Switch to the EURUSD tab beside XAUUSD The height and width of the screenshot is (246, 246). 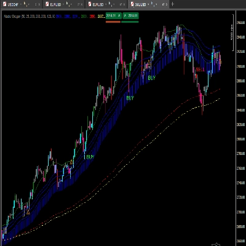106,4
